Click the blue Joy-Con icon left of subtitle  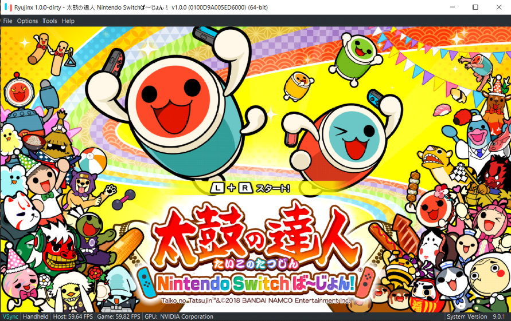[147, 282]
